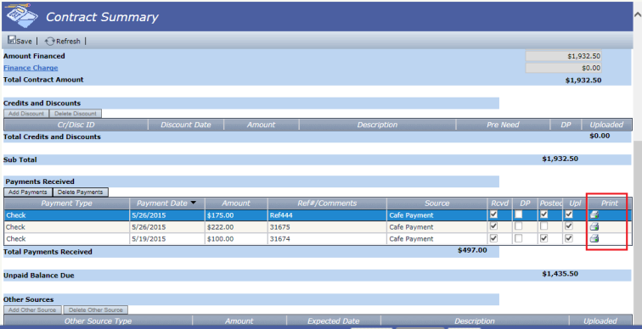Click the Amount Financed field
The height and width of the screenshot is (329, 642).
pos(563,57)
